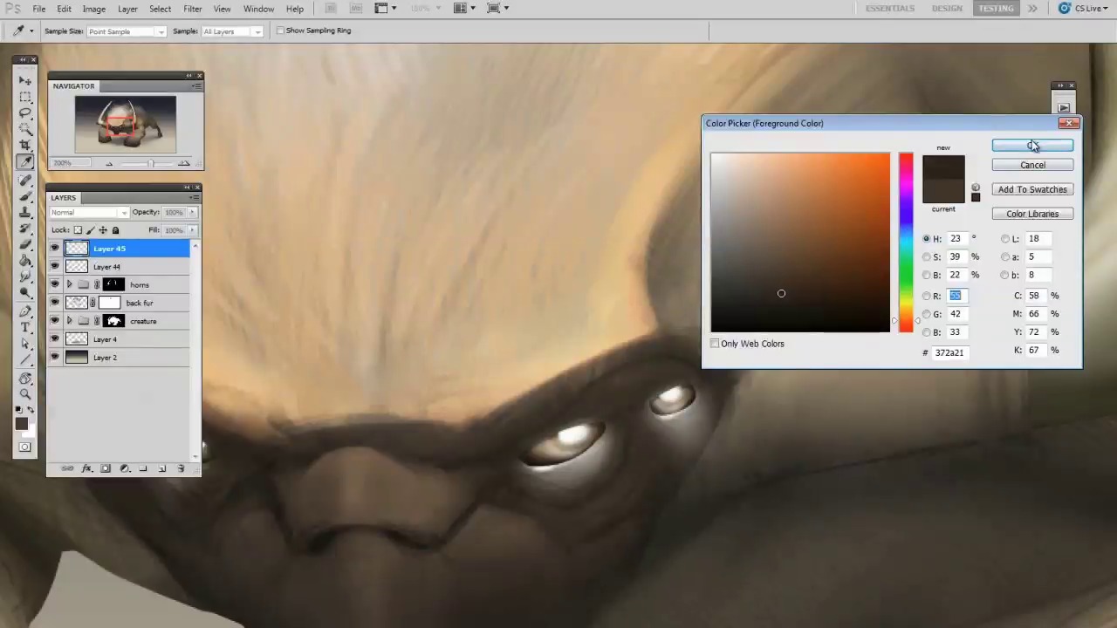
Task: Open the Layer menu
Action: [127, 9]
